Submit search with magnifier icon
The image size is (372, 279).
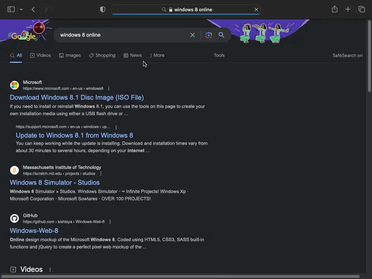[221, 35]
